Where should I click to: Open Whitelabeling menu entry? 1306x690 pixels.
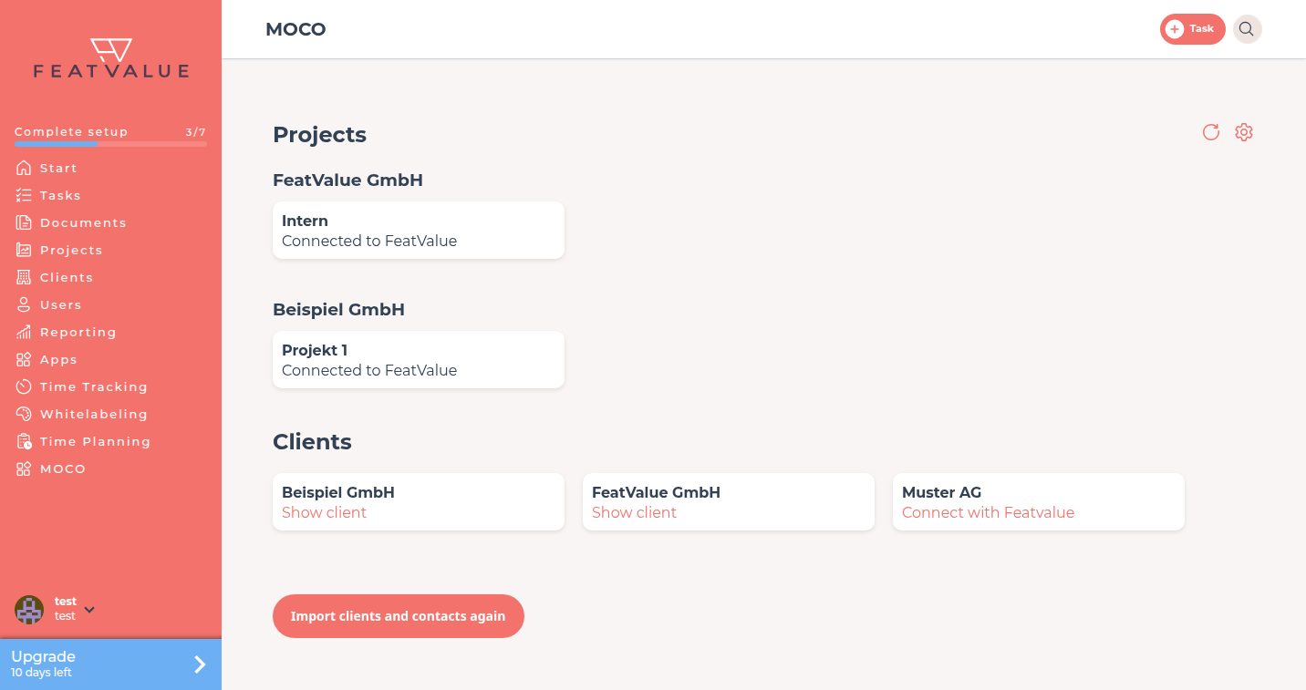tap(94, 414)
